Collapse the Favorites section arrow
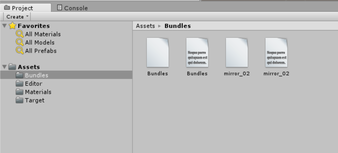 tap(4, 26)
